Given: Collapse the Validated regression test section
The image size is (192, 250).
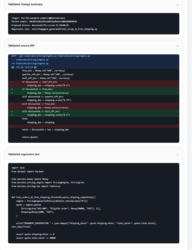Looking at the screenshot, I should coord(178,155).
